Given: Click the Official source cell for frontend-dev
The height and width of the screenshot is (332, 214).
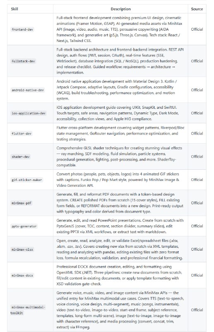Looking at the screenshot, I should tap(197, 29).
